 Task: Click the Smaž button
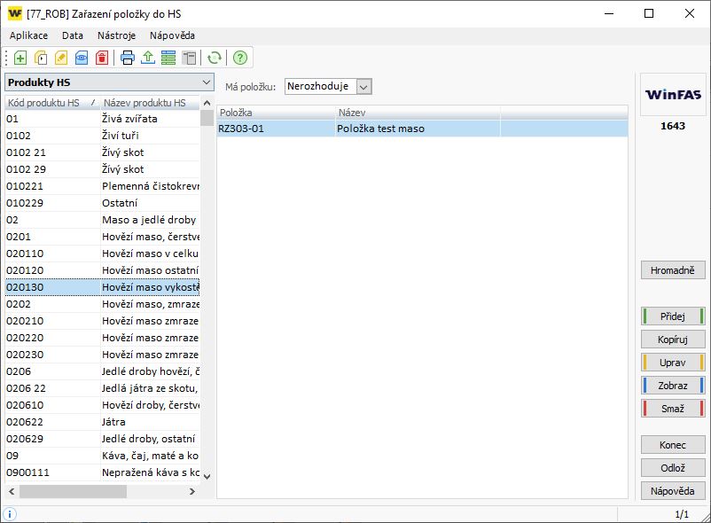672,409
